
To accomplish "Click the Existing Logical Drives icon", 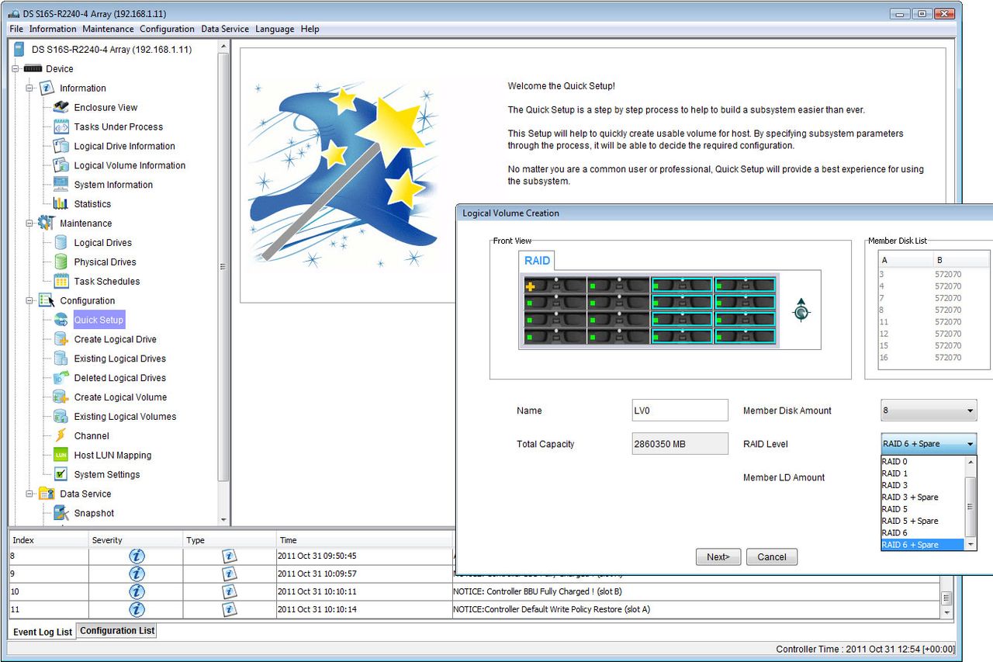I will pyautogui.click(x=61, y=359).
